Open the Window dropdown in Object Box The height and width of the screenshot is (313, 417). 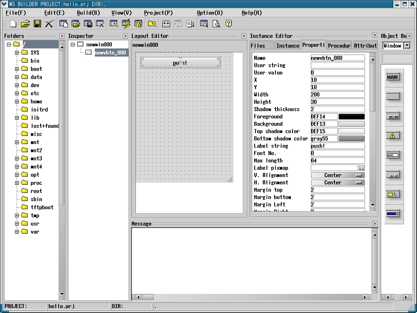pyautogui.click(x=407, y=46)
